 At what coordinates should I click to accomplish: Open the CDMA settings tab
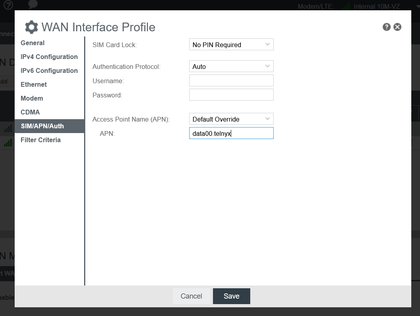30,112
